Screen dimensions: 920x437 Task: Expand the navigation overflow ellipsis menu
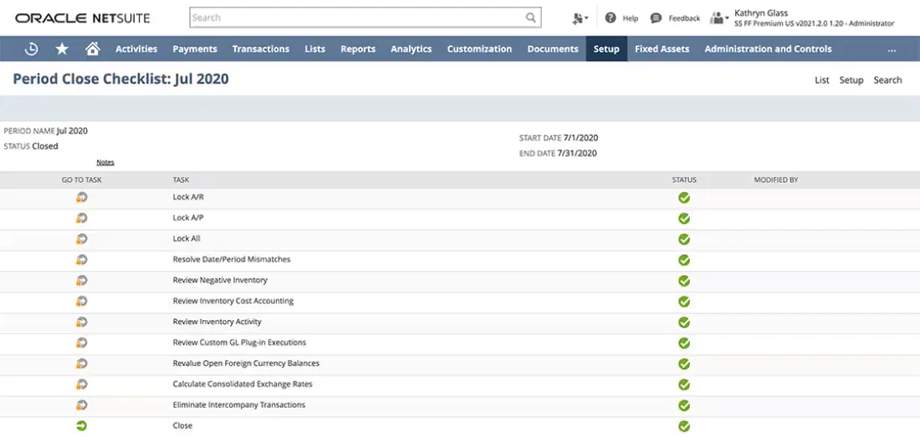(892, 50)
